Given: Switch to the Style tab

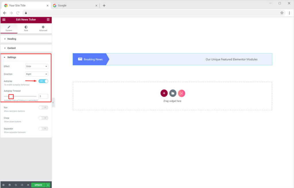Looking at the screenshot, I should click(26, 28).
